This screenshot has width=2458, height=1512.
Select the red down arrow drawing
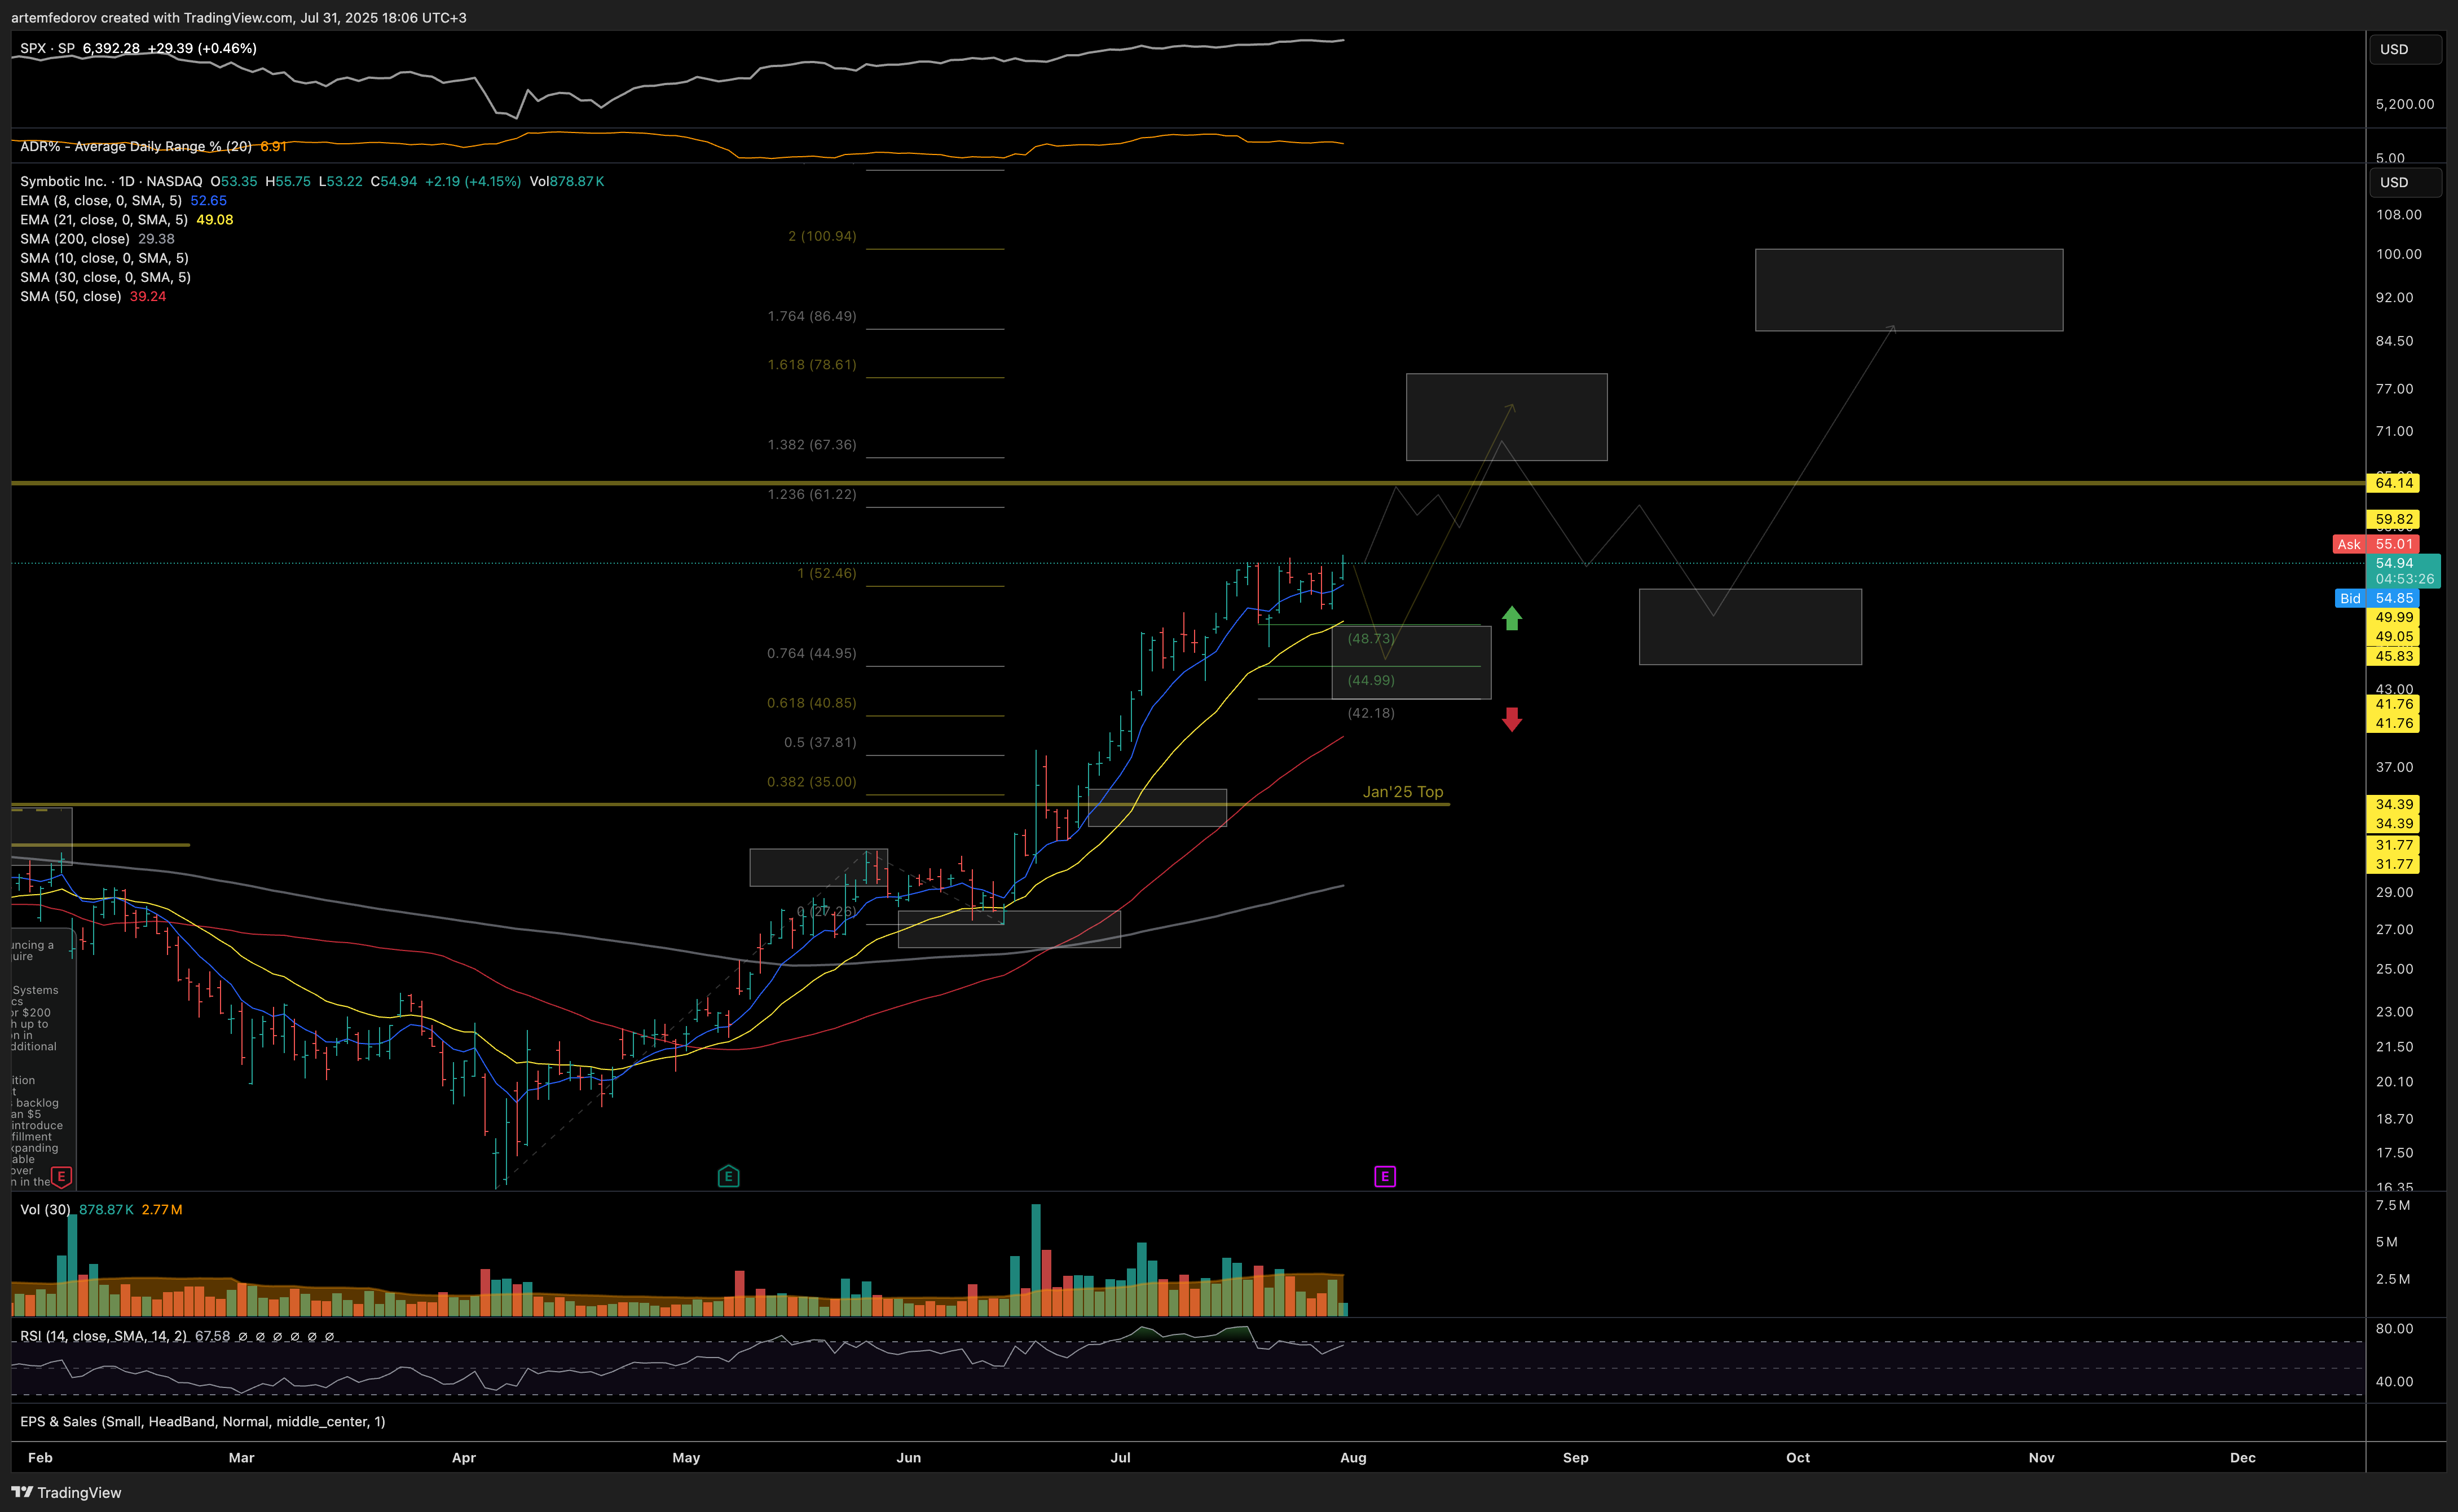click(1512, 719)
